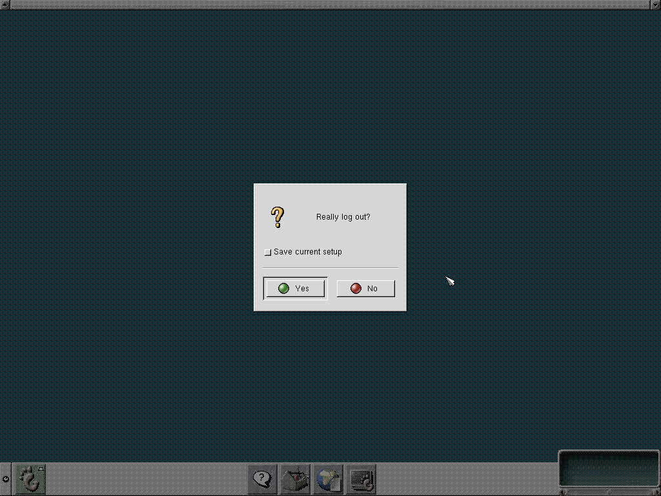Click the empty dark desktop background
This screenshot has width=661, height=496.
[129, 194]
